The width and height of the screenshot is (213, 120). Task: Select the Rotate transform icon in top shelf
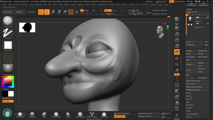pos(65,12)
